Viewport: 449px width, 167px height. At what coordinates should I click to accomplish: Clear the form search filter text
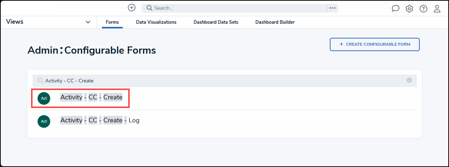pos(409,80)
